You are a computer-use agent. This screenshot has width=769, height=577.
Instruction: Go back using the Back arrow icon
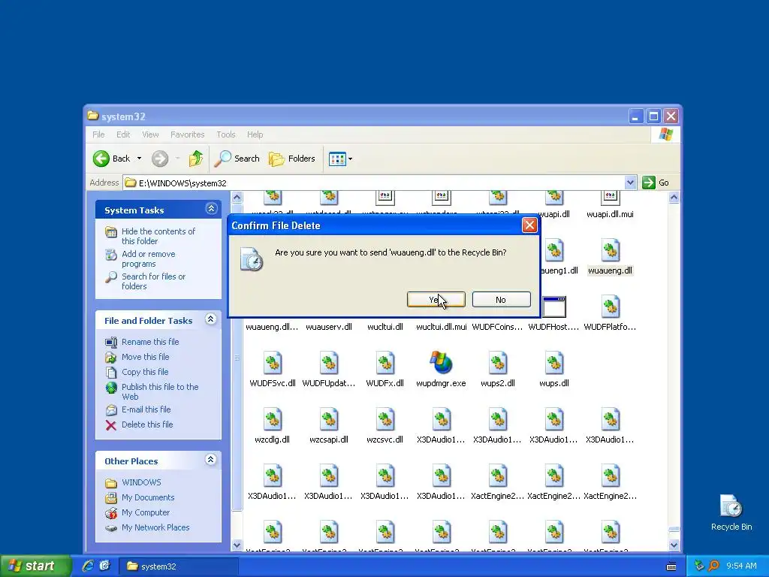coord(101,159)
